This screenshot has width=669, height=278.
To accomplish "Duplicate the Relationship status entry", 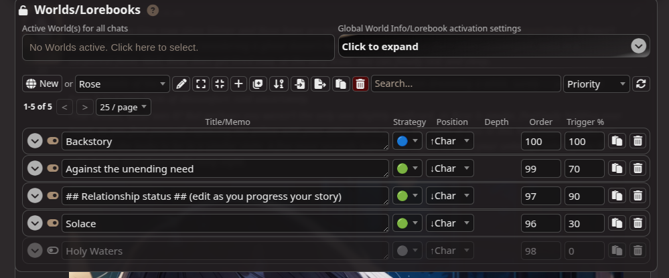I will [617, 195].
